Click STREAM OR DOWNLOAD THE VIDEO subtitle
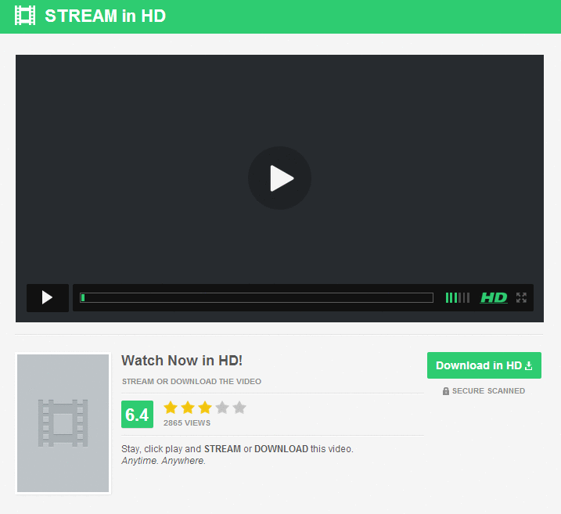This screenshot has width=561, height=514. [192, 381]
